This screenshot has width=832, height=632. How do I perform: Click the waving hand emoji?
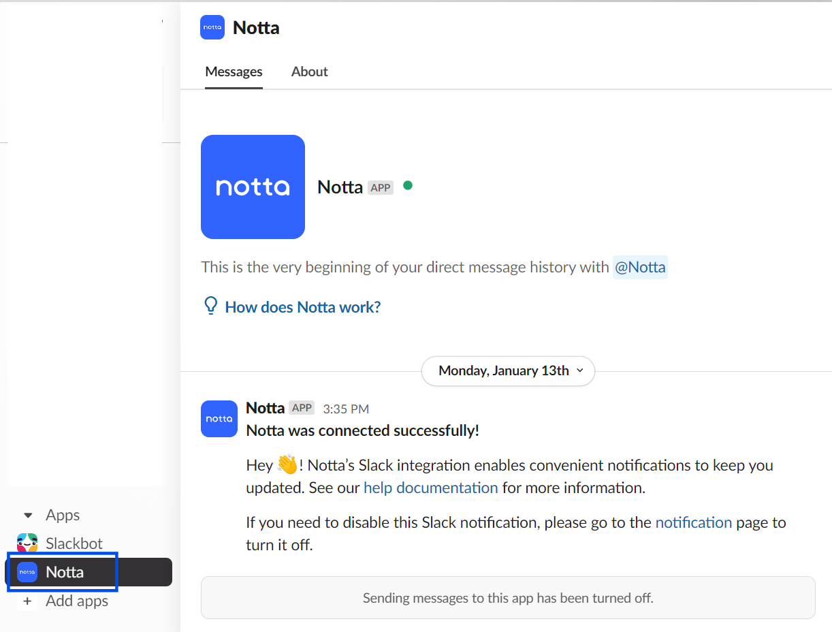pyautogui.click(x=288, y=465)
